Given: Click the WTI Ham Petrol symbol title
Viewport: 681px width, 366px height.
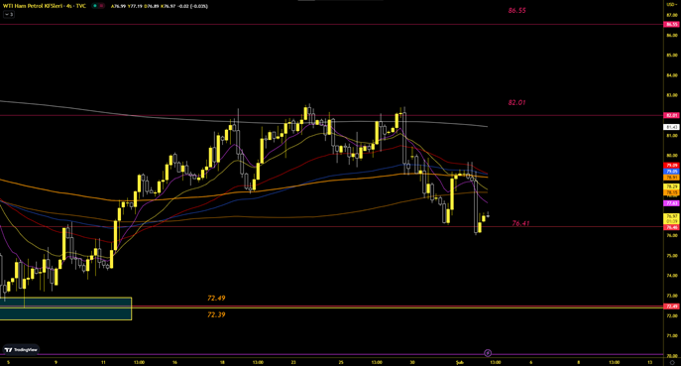Looking at the screenshot, I should pyautogui.click(x=44, y=6).
